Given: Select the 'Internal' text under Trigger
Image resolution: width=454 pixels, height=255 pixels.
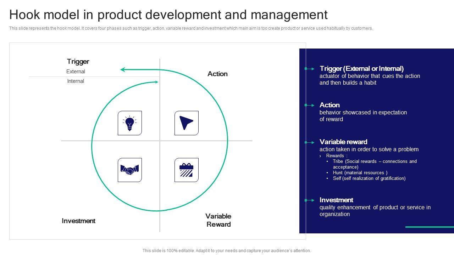Looking at the screenshot, I should [76, 81].
